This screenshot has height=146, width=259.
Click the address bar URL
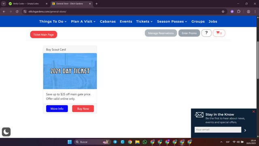click(x=47, y=12)
